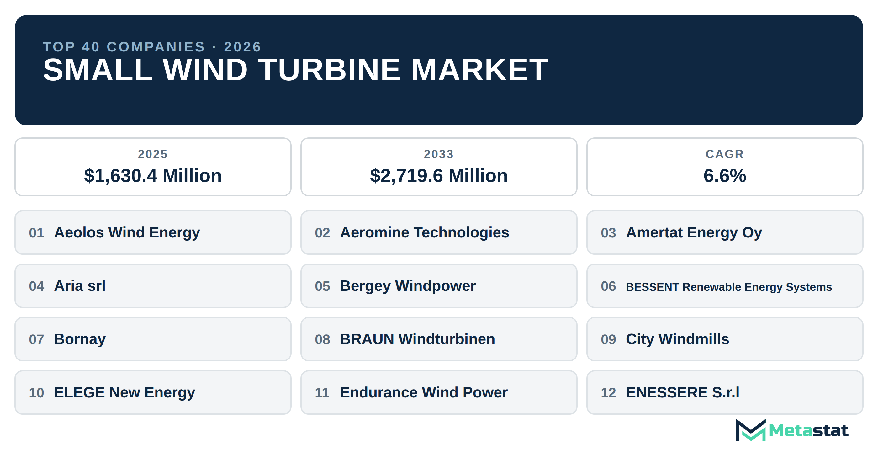
Task: Click the CAGR 6.6% stat card
Action: coord(725,167)
